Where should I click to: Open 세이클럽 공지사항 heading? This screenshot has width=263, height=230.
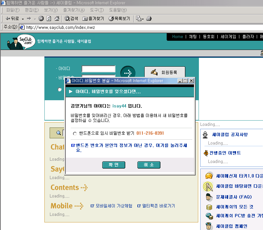point(230,134)
